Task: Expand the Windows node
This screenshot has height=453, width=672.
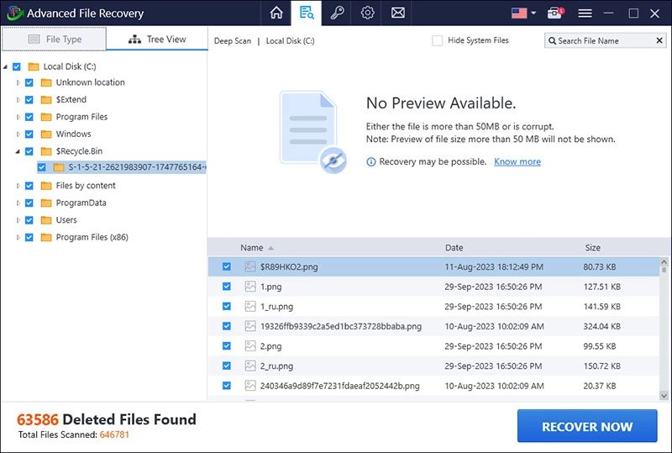Action: 18,134
